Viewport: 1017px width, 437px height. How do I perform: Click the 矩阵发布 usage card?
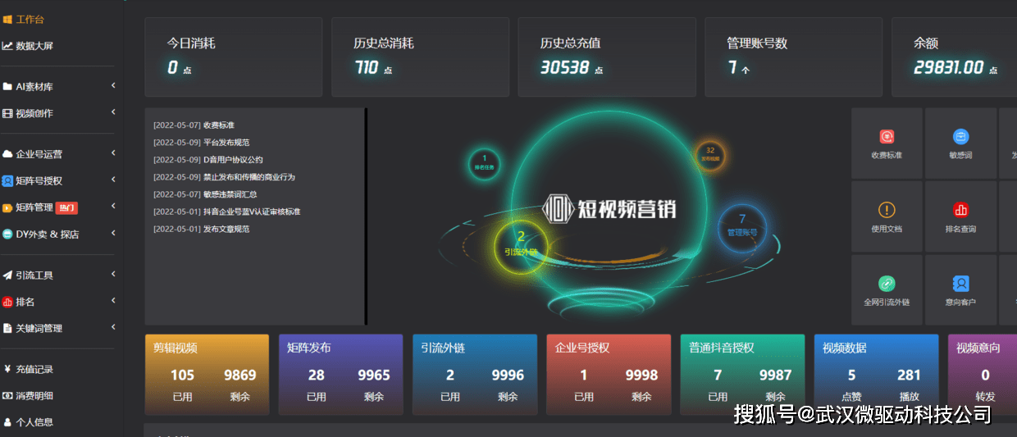[340, 375]
